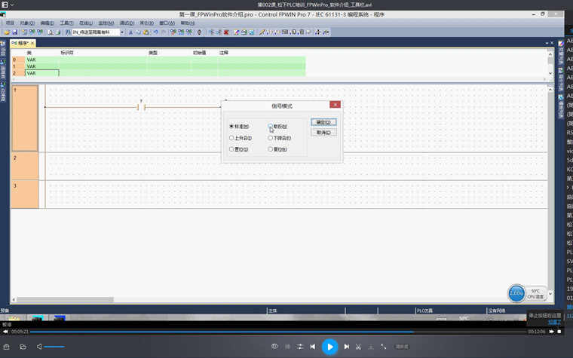Click the printer icon in toolbar
Screen dimensions: 573x358
tap(58, 32)
